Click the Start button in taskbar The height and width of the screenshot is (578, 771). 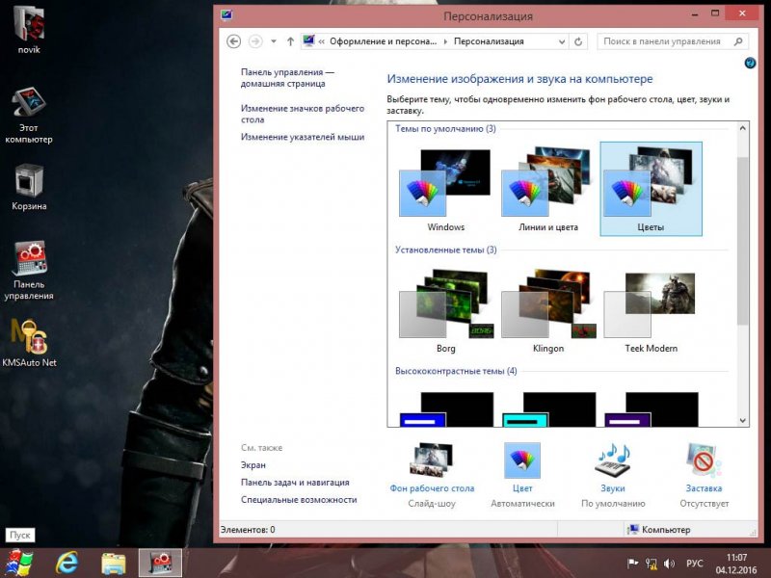(x=18, y=563)
